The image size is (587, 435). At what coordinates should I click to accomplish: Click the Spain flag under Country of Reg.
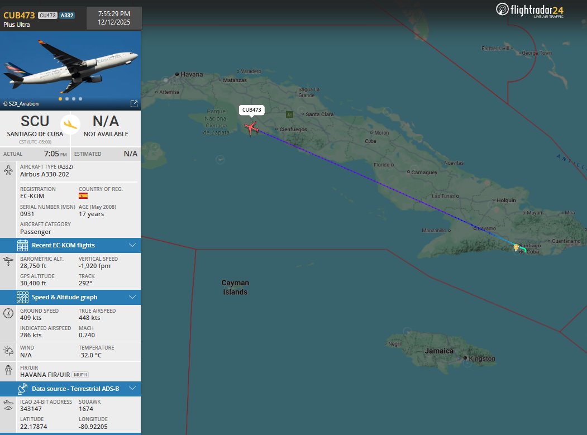click(x=83, y=196)
